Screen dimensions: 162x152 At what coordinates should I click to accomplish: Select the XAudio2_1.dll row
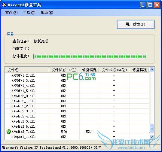(77, 101)
